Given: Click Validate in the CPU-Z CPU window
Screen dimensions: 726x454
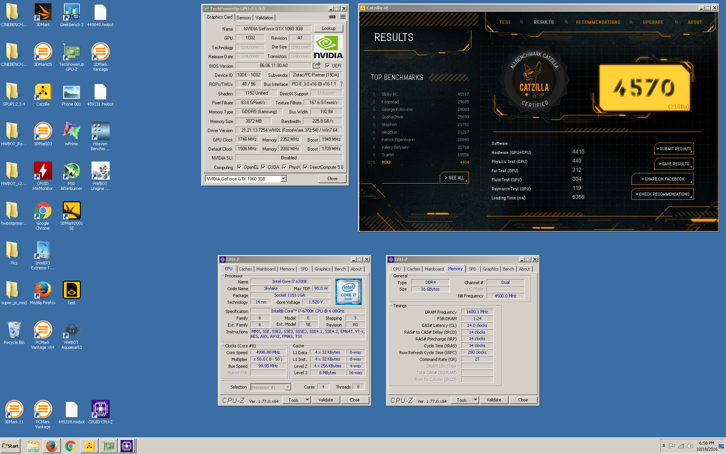Looking at the screenshot, I should click(326, 400).
